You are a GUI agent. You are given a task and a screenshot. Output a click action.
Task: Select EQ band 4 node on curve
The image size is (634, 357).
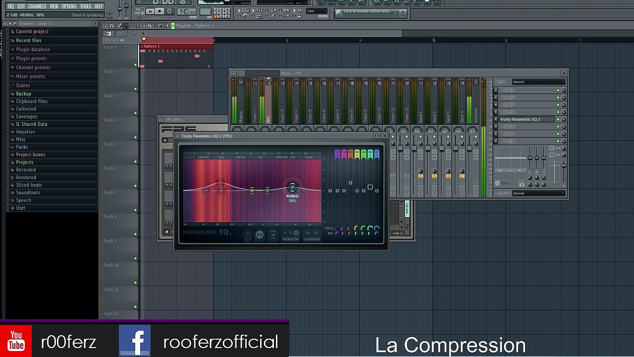(252, 190)
